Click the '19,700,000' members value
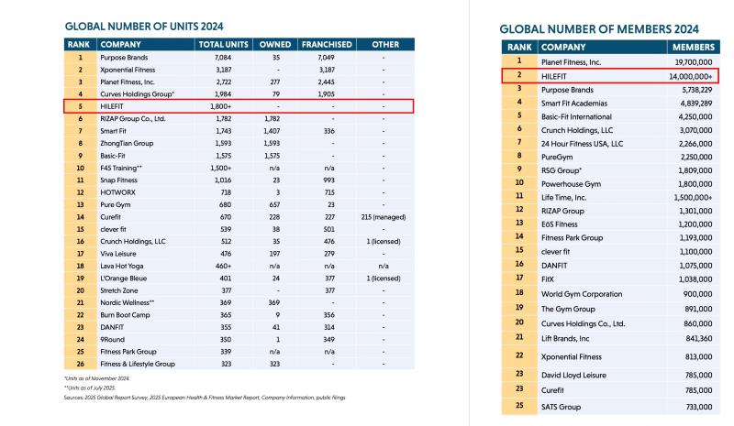The image size is (734, 426). [694, 62]
